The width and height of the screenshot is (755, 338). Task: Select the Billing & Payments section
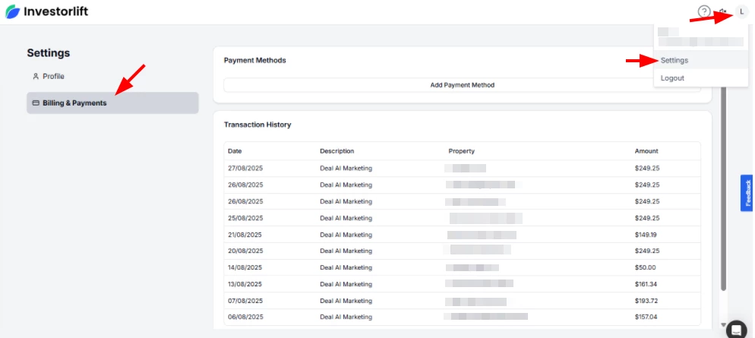pos(112,103)
